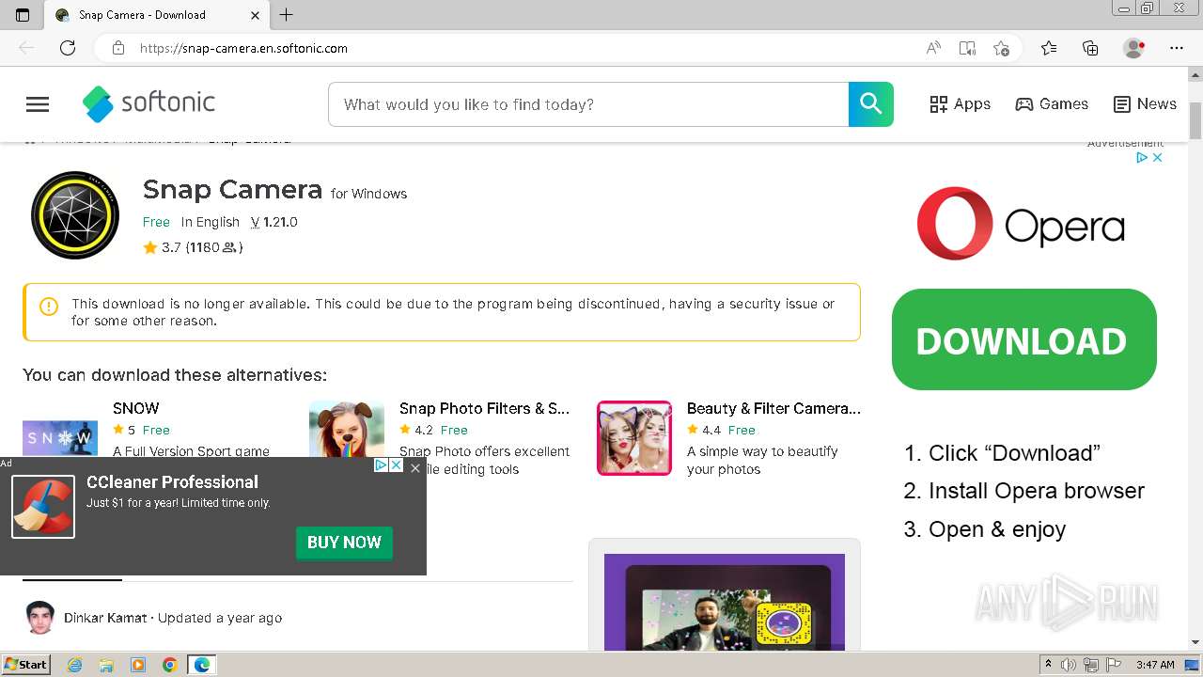Image resolution: width=1203 pixels, height=677 pixels.
Task: Open the Favorites panel
Action: (1049, 48)
